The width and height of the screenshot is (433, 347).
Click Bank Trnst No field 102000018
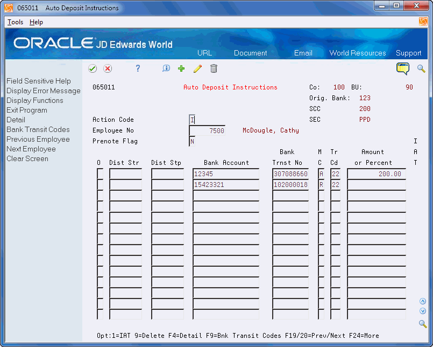point(290,185)
